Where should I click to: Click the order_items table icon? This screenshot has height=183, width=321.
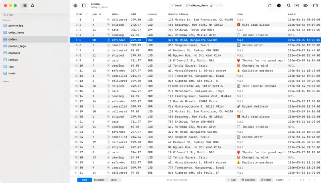[5, 33]
